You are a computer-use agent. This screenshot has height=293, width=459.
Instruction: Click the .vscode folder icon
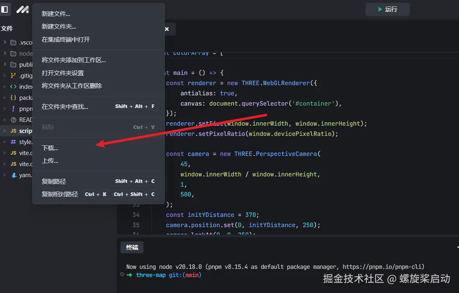(x=14, y=43)
